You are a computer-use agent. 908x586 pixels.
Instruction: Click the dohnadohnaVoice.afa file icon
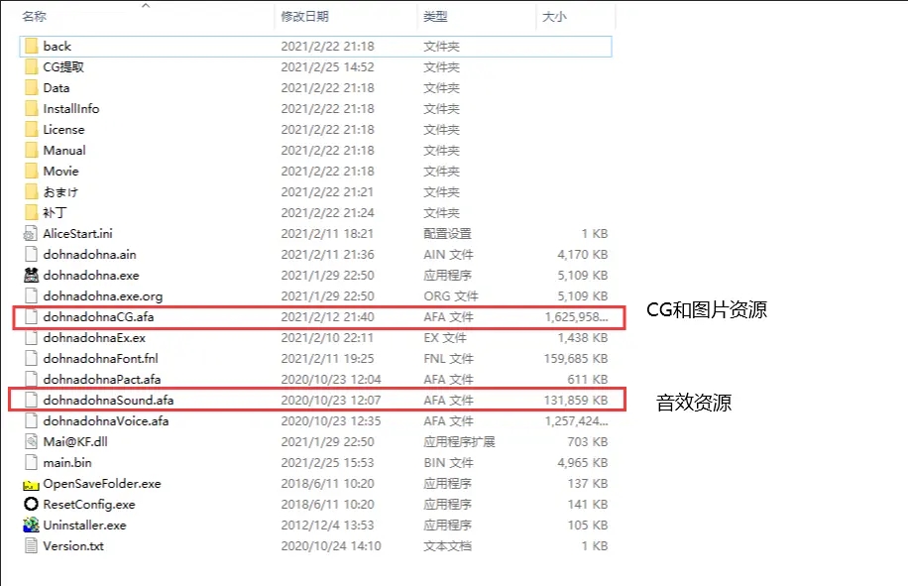pyautogui.click(x=32, y=421)
